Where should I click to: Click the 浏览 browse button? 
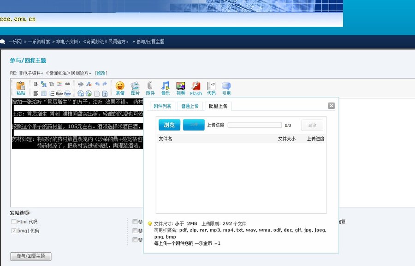(x=169, y=125)
